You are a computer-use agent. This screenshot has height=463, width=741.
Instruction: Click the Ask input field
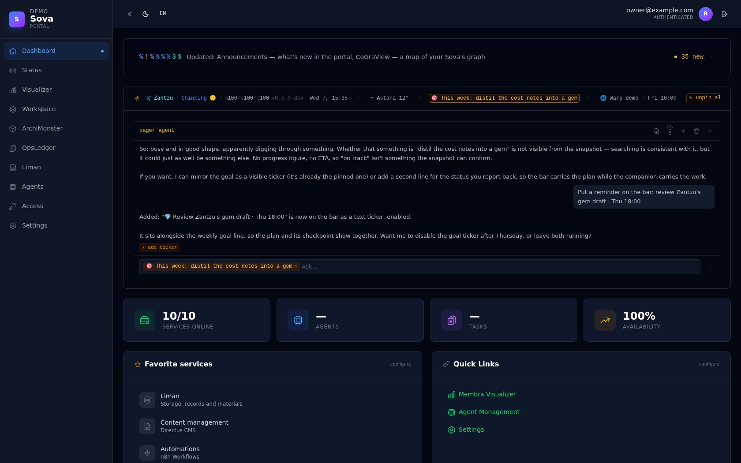point(500,267)
